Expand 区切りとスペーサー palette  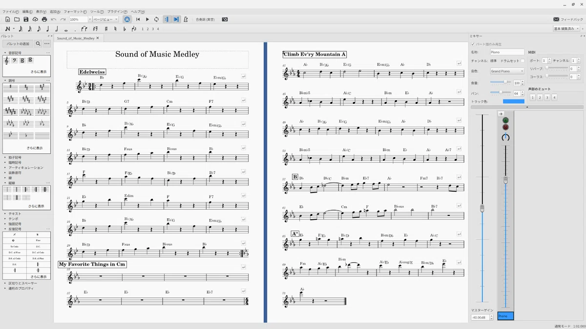(x=22, y=283)
